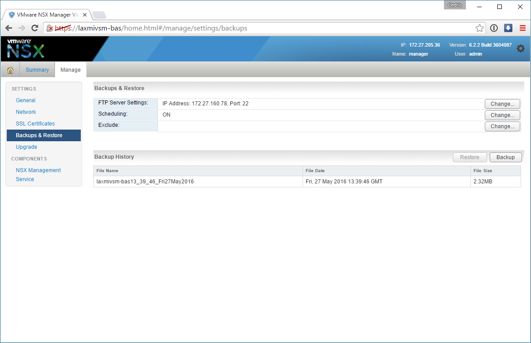Click the insecure HTTPS lock icon
The width and height of the screenshot is (531, 343).
(x=50, y=28)
